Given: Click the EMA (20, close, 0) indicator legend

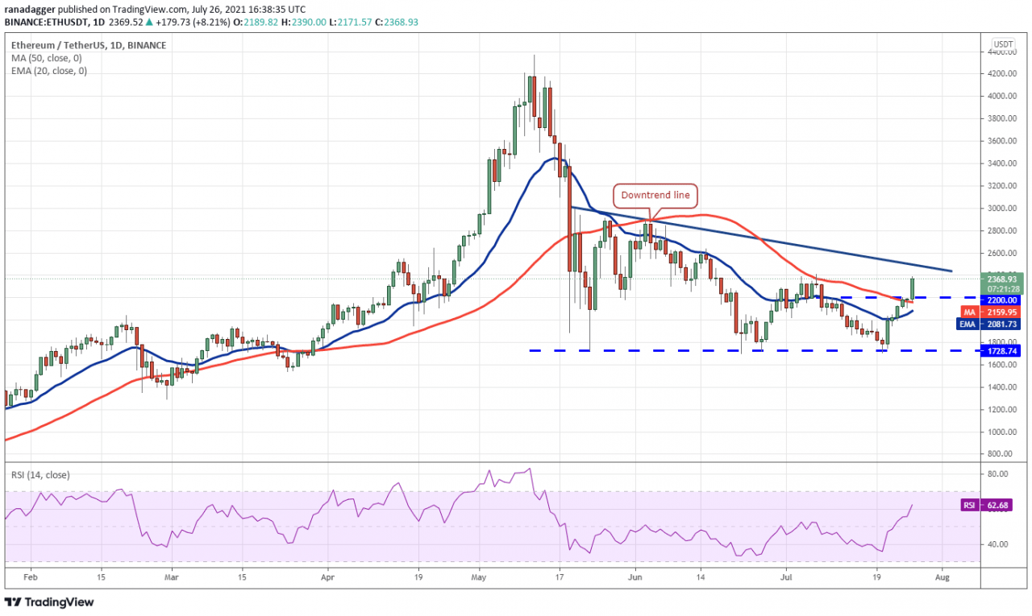Looking at the screenshot, I should coord(48,71).
